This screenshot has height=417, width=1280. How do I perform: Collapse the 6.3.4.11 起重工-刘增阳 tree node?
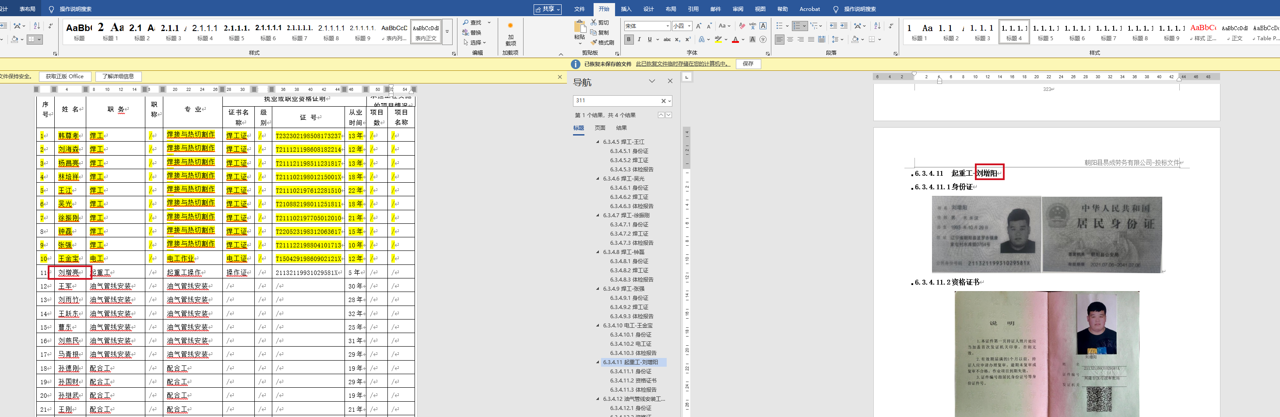(598, 362)
